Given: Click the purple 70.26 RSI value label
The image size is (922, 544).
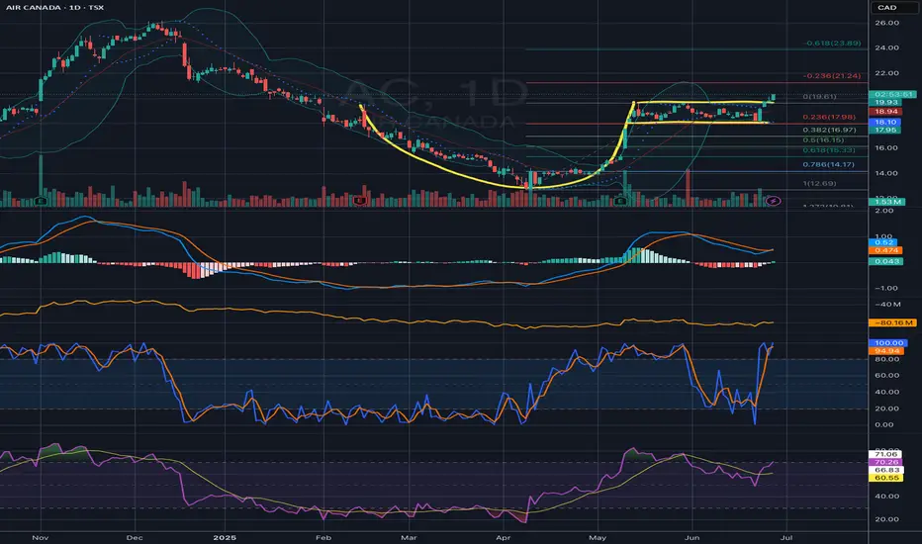Looking at the screenshot, I should [885, 462].
